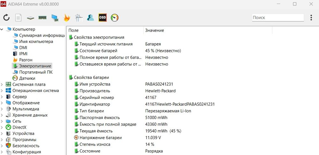This screenshot has width=319, height=155.
Task: Click the Поле column header
Action: 105,31
